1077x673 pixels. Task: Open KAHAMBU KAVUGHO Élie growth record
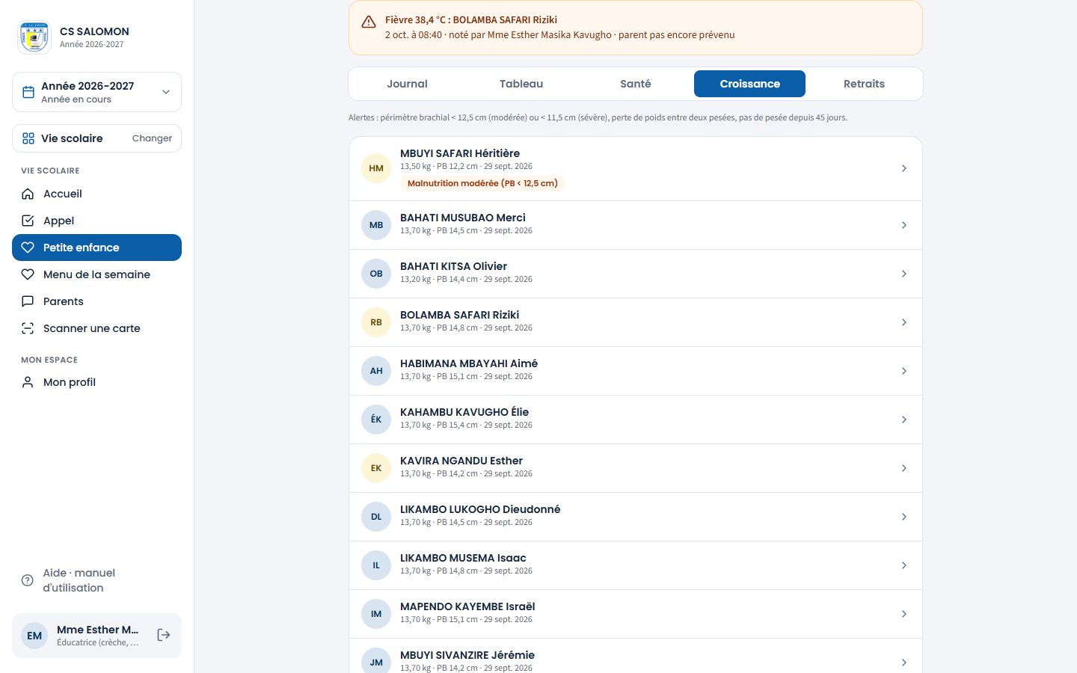pyautogui.click(x=636, y=420)
